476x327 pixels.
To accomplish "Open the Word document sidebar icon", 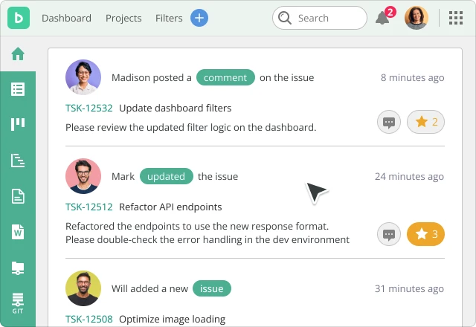I will pyautogui.click(x=18, y=232).
